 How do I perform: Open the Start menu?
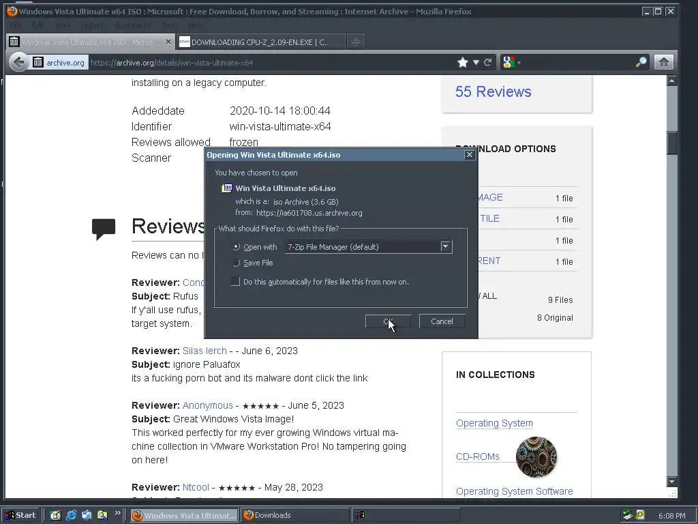21,515
